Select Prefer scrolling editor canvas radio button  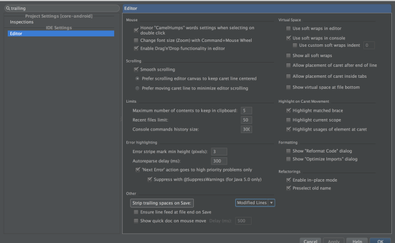click(137, 78)
